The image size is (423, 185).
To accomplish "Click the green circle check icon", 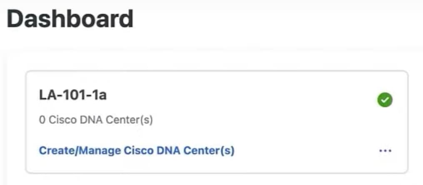I will tap(385, 100).
